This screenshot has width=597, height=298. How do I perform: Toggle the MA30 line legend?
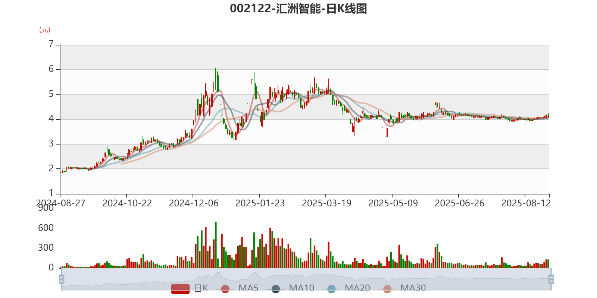coord(402,288)
